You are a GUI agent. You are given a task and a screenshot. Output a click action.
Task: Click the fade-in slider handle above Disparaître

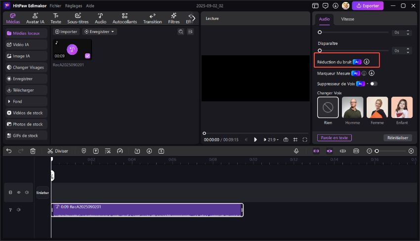click(320, 32)
